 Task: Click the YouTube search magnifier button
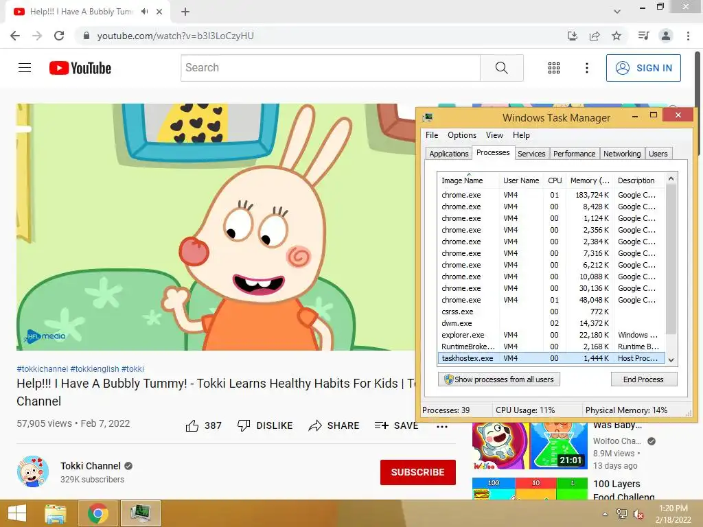[502, 68]
